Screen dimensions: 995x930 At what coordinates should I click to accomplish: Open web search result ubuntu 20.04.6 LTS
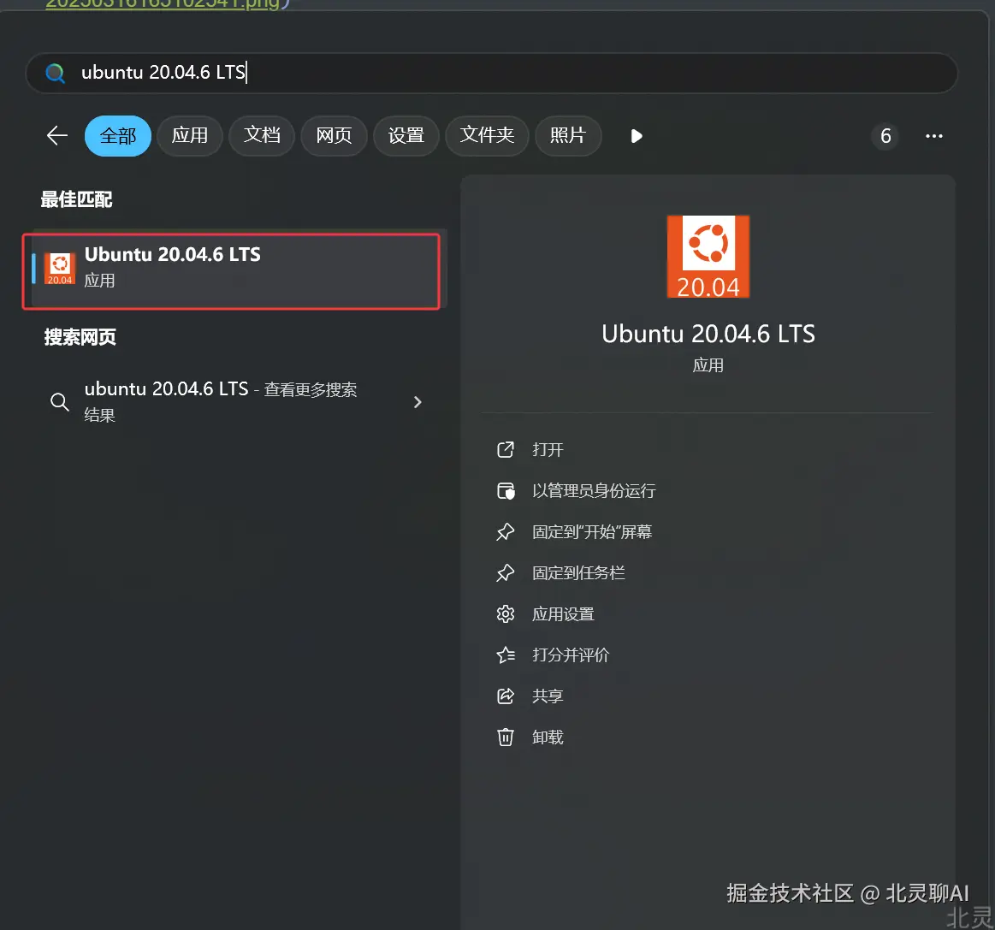234,401
